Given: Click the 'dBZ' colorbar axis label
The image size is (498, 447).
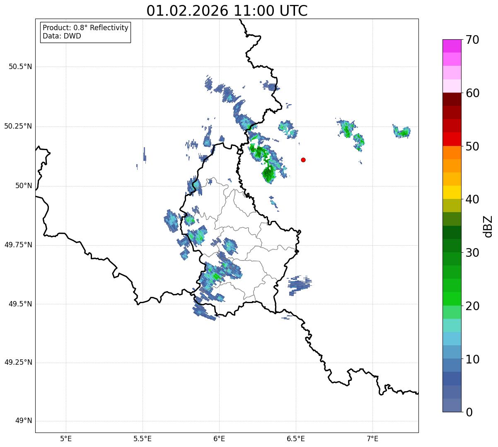Looking at the screenshot, I should coord(488,226).
